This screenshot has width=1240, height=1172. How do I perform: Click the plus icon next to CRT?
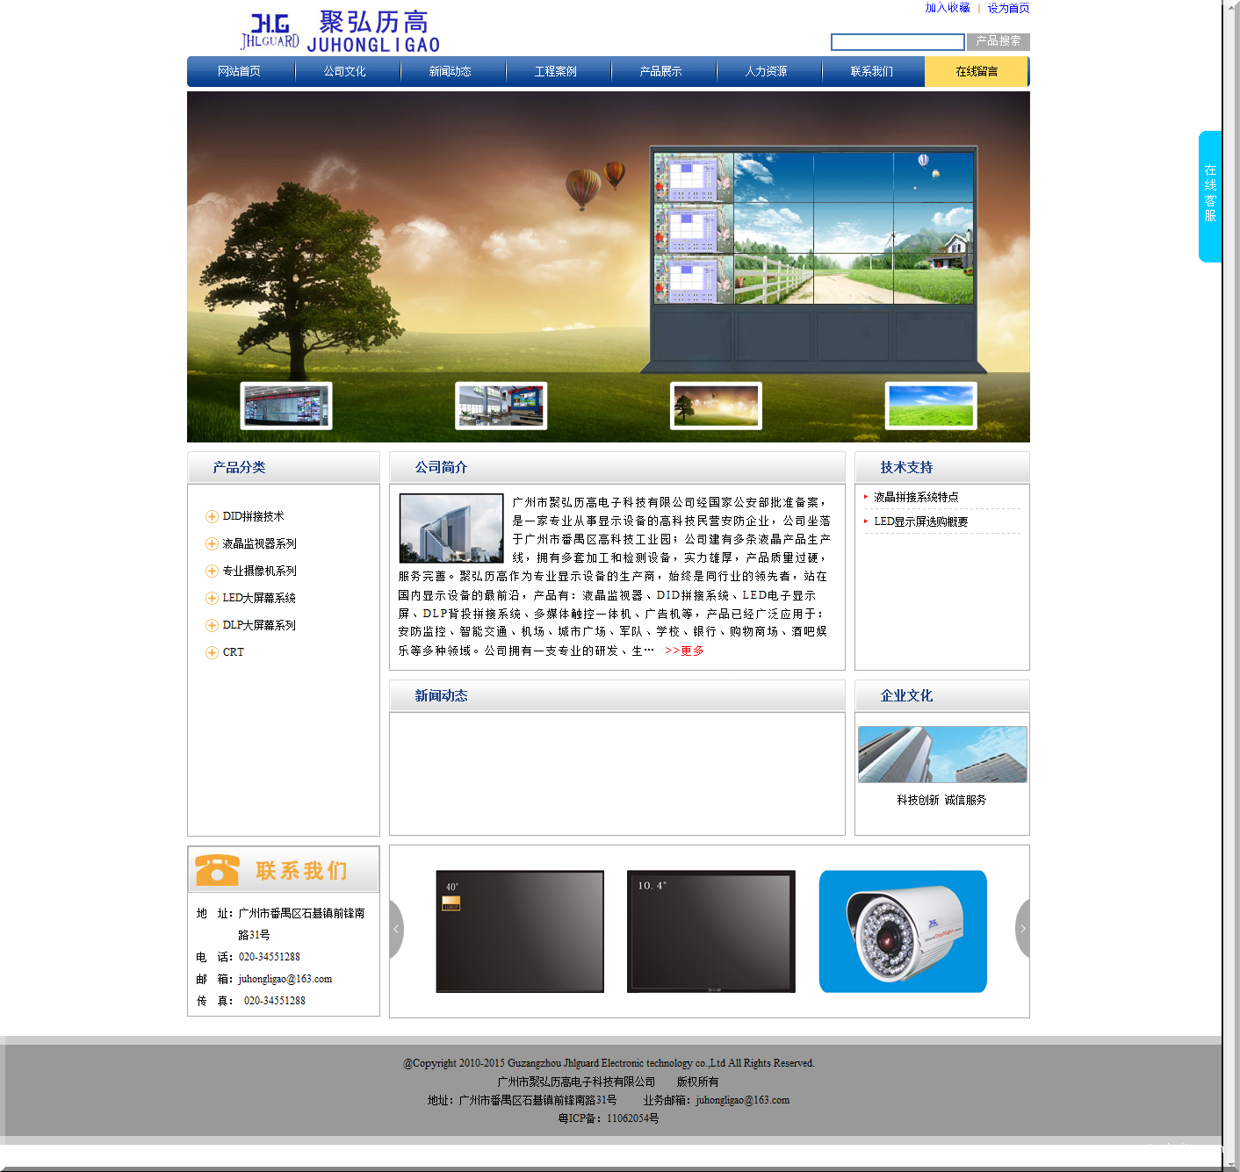(212, 652)
